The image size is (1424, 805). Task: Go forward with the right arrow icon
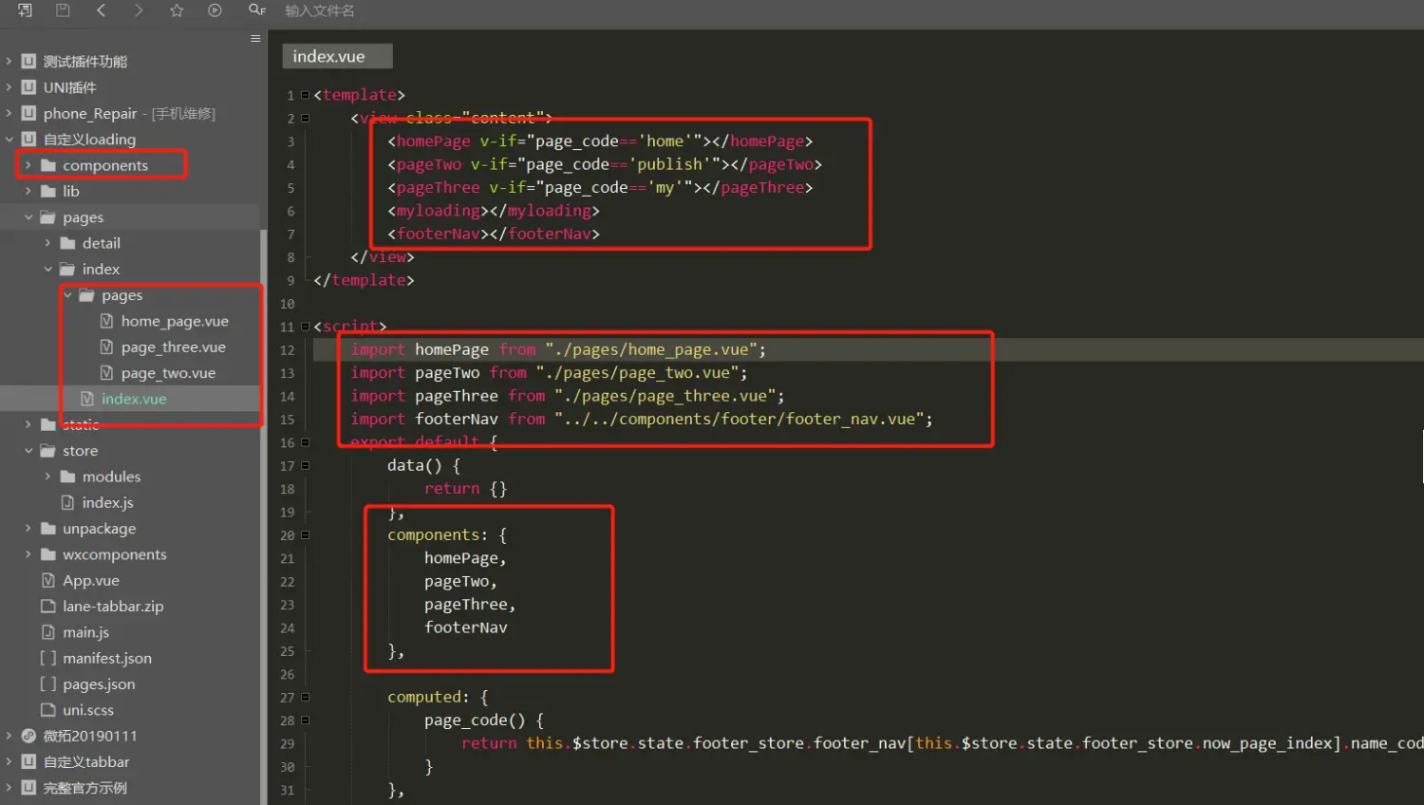[x=139, y=10]
